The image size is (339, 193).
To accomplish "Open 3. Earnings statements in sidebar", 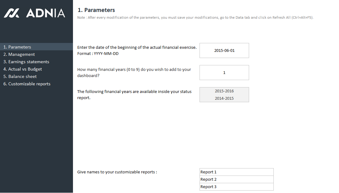I will tap(26, 62).
